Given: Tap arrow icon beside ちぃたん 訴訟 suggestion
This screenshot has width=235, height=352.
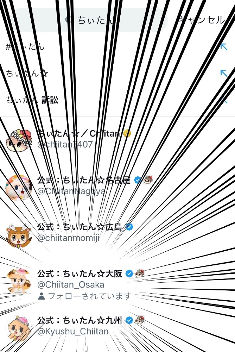Looking at the screenshot, I should click(224, 100).
